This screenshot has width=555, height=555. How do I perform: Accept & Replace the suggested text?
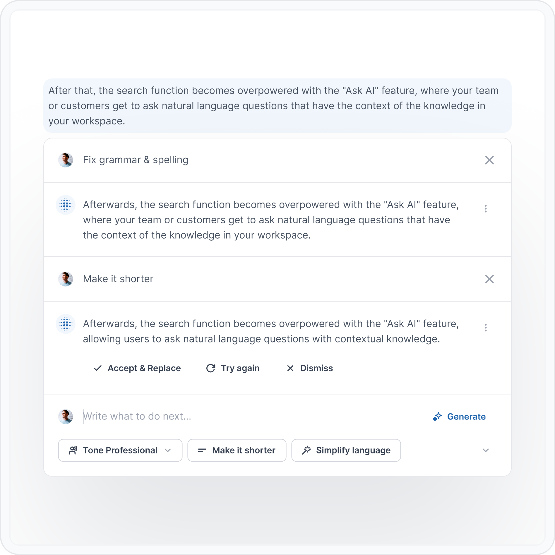coord(137,368)
